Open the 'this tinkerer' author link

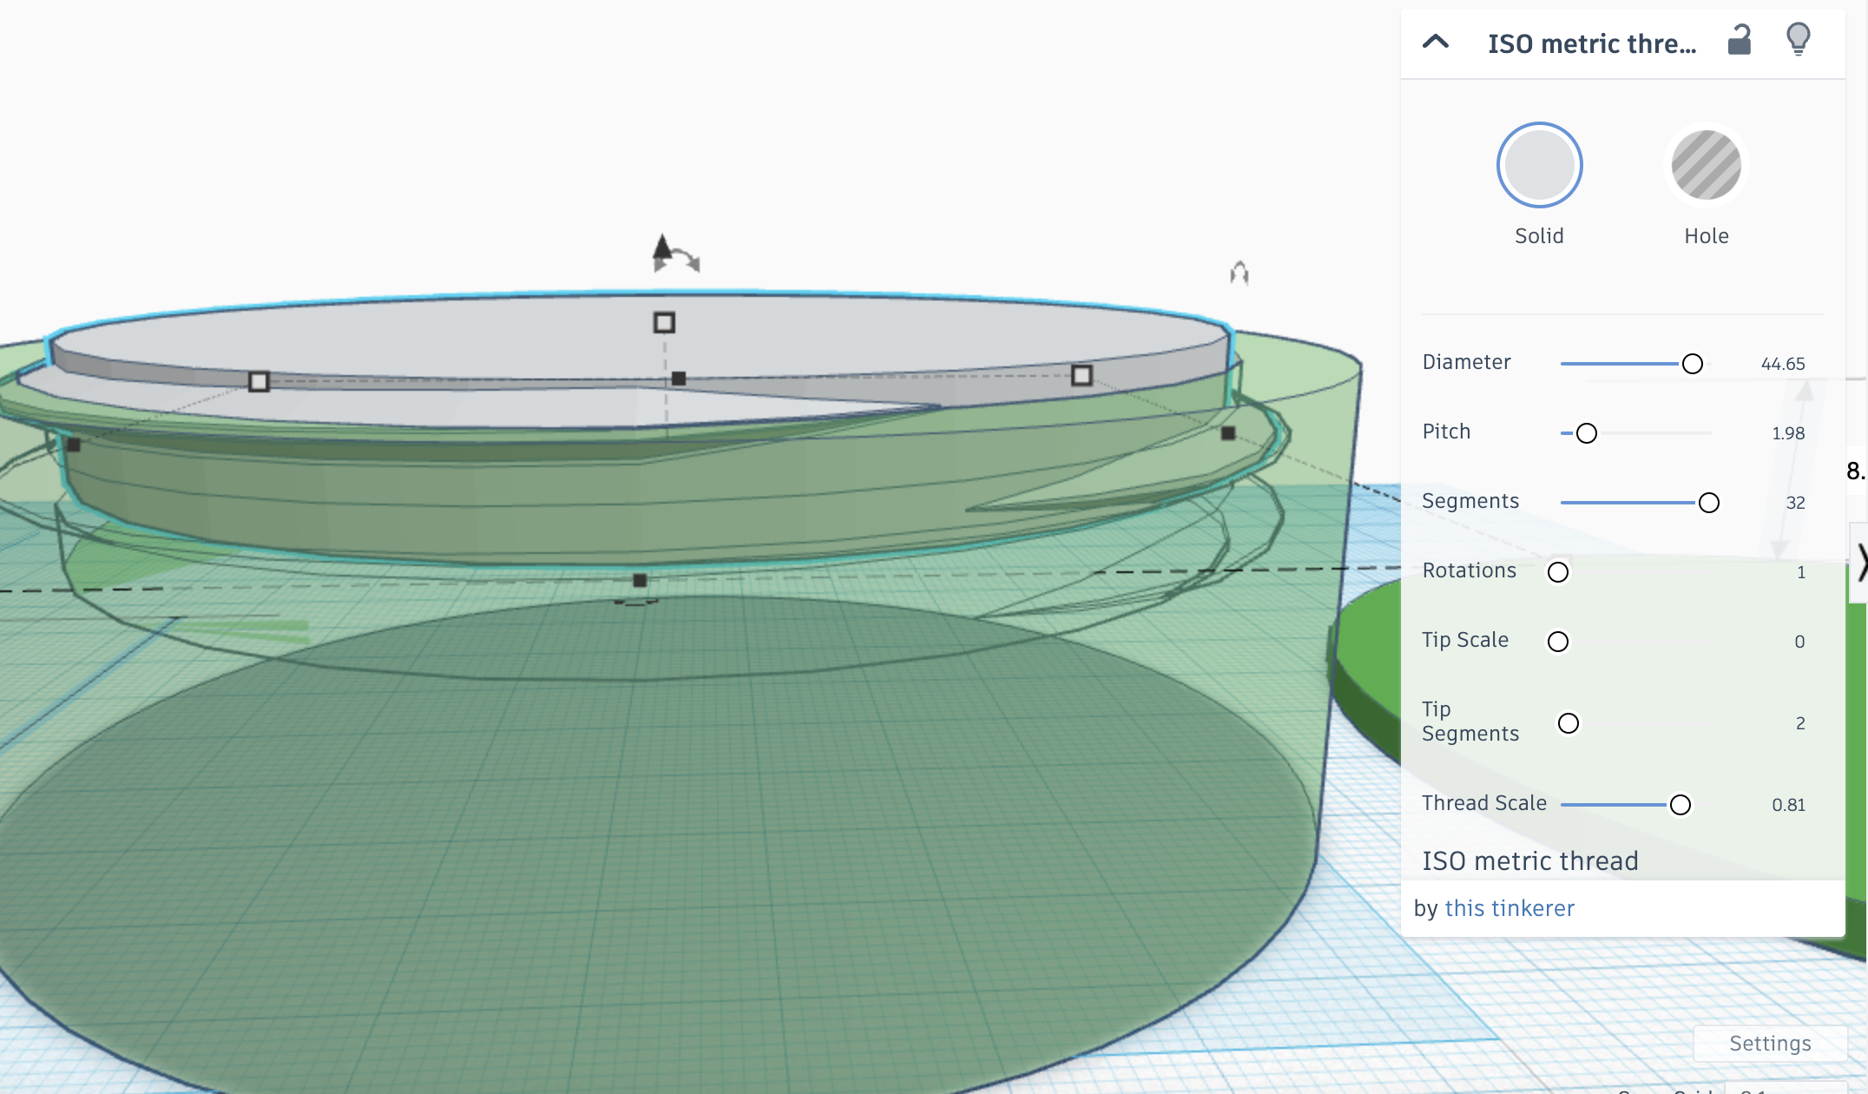tap(1509, 908)
